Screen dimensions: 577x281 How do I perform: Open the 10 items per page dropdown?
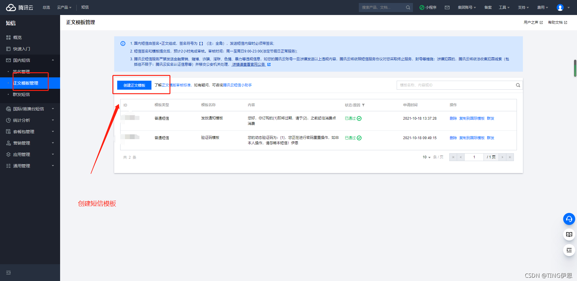pos(426,157)
